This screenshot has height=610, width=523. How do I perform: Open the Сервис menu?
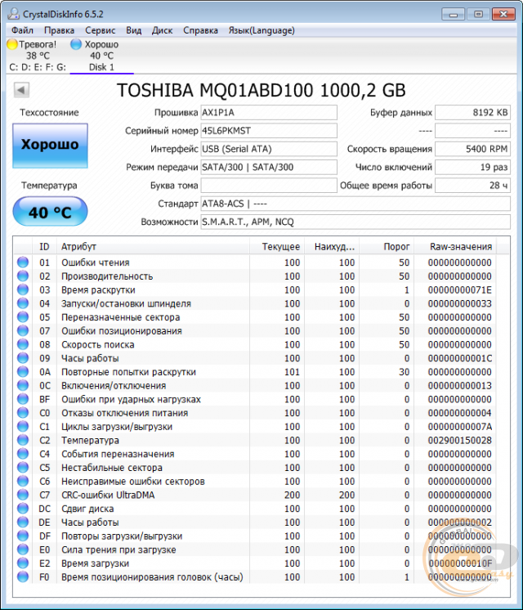(x=101, y=30)
